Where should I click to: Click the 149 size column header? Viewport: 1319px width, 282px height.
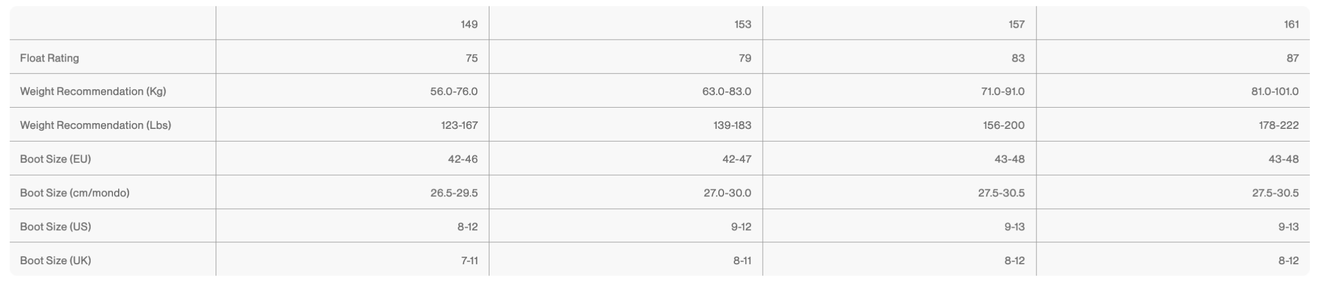click(469, 24)
